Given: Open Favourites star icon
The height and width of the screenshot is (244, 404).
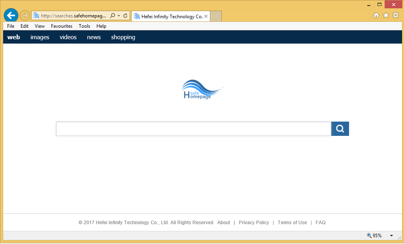Looking at the screenshot, I should [386, 15].
